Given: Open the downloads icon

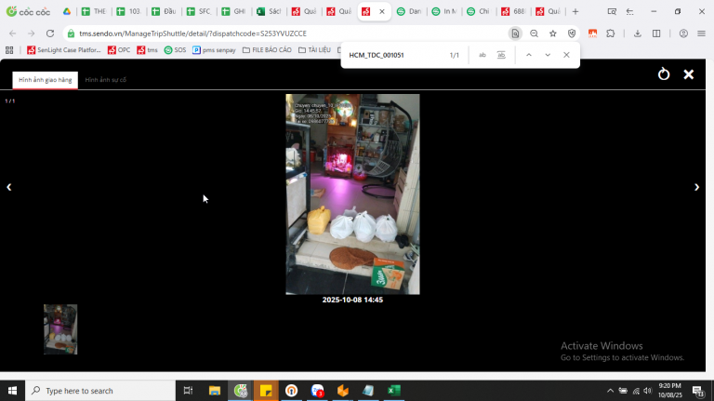Looking at the screenshot, I should pos(638,33).
